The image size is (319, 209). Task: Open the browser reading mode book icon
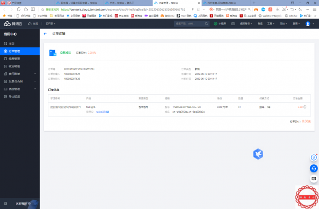tap(33, 10)
